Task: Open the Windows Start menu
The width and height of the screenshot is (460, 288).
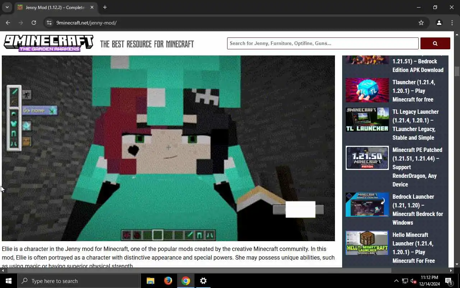Action: click(x=9, y=281)
